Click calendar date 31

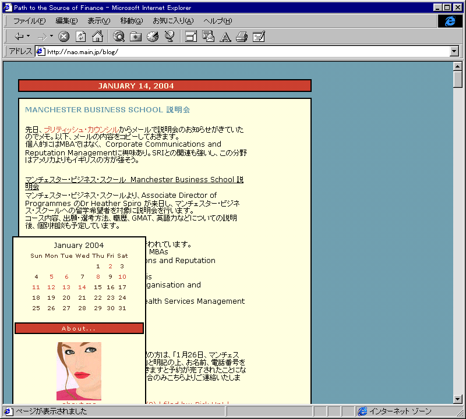pyautogui.click(x=122, y=308)
